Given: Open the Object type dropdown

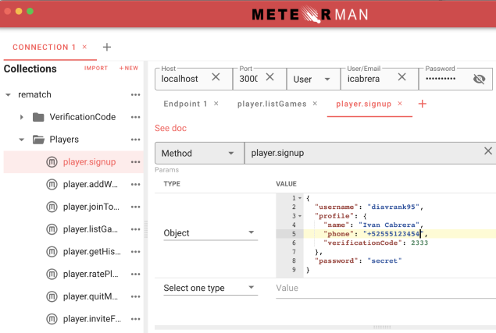Looking at the screenshot, I should click(x=209, y=232).
